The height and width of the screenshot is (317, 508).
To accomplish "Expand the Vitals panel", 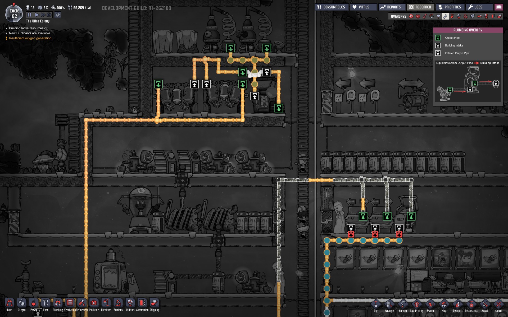I will coord(363,7).
